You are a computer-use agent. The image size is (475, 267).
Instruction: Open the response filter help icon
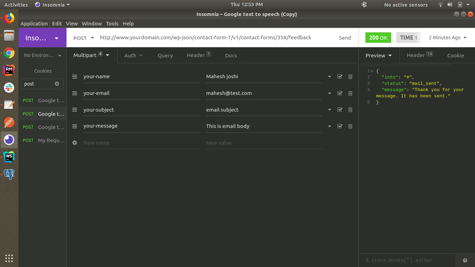465,260
